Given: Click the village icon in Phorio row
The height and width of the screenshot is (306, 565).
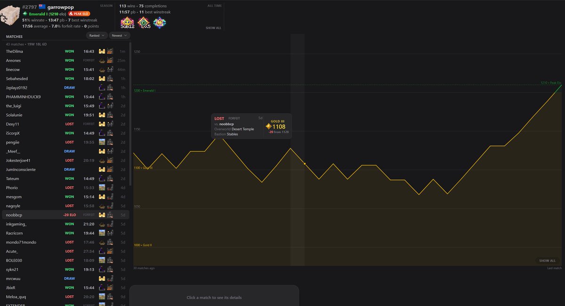Looking at the screenshot, I should 102,188.
